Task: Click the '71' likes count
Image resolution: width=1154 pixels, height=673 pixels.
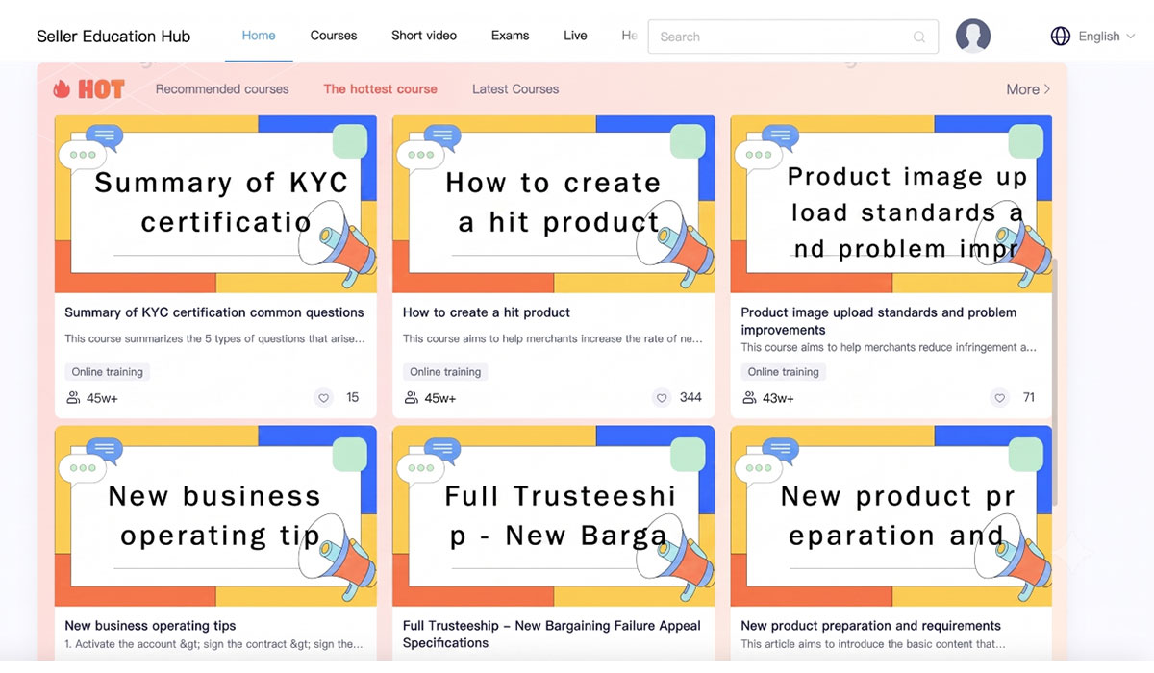Action: coord(1029,397)
